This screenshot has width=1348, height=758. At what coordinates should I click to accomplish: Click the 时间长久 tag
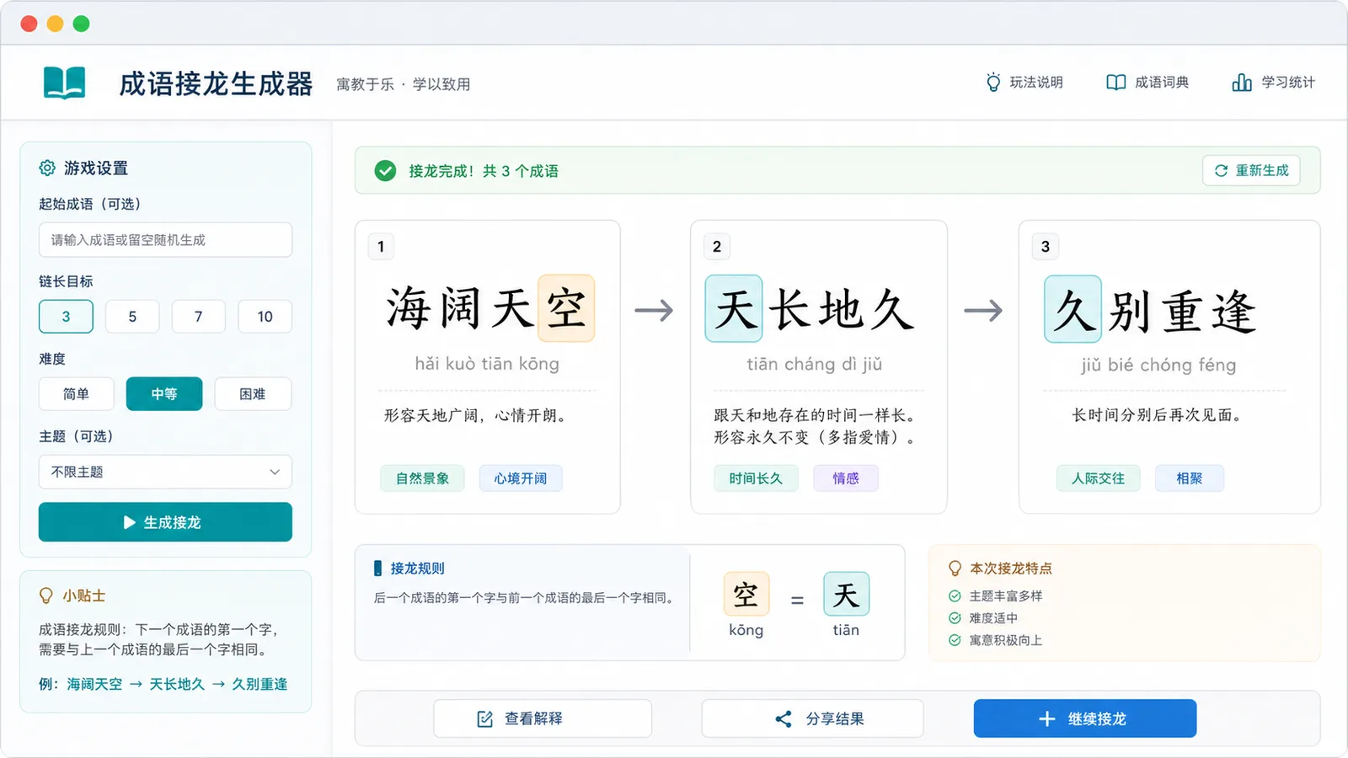pos(756,478)
